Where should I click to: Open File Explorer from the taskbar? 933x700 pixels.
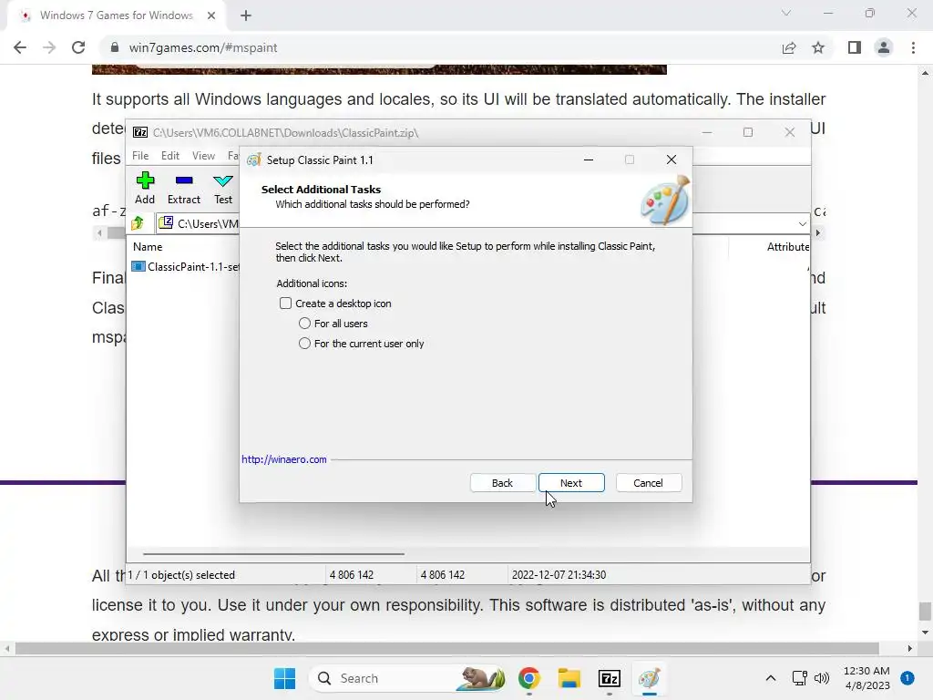569,678
